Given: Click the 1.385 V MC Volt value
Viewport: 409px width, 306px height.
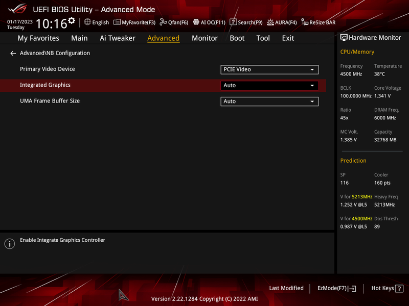Looking at the screenshot, I should 349,140.
